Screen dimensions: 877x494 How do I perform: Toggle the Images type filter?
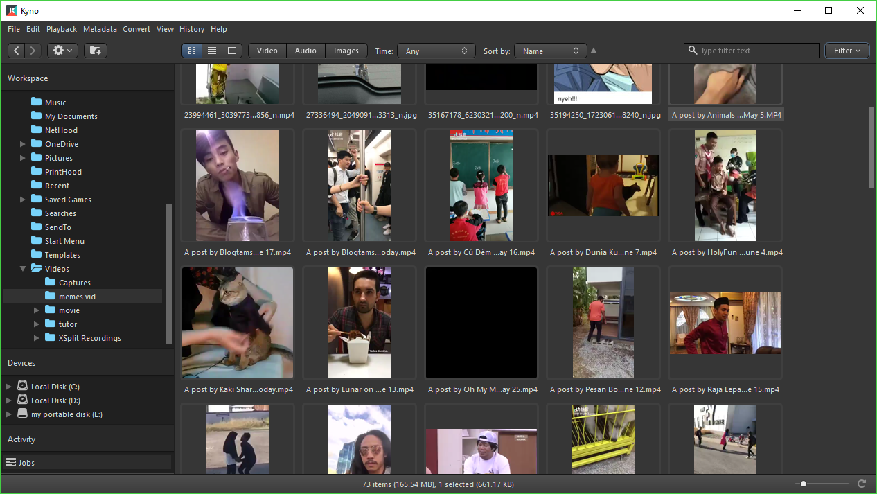346,51
